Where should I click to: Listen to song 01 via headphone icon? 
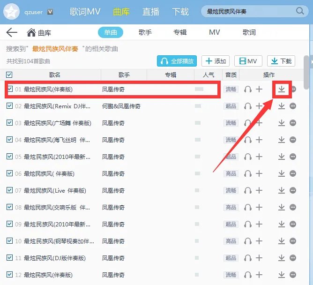pyautogui.click(x=248, y=89)
